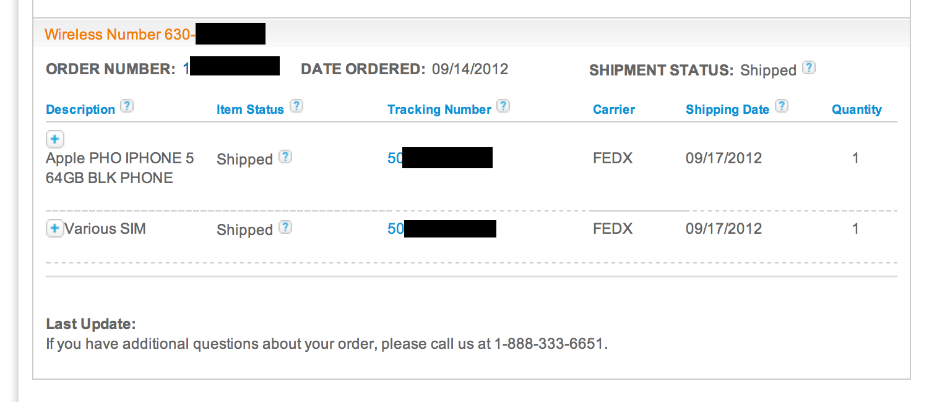Click help icon for iPhone 5 Shipped status
Image resolution: width=937 pixels, height=402 pixels.
tap(285, 156)
